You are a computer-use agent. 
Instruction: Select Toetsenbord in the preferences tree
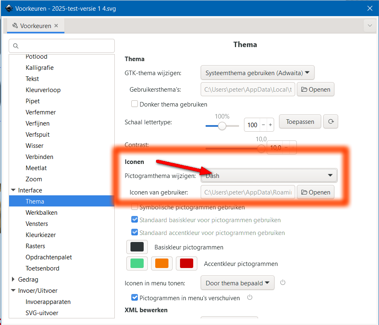(42, 268)
